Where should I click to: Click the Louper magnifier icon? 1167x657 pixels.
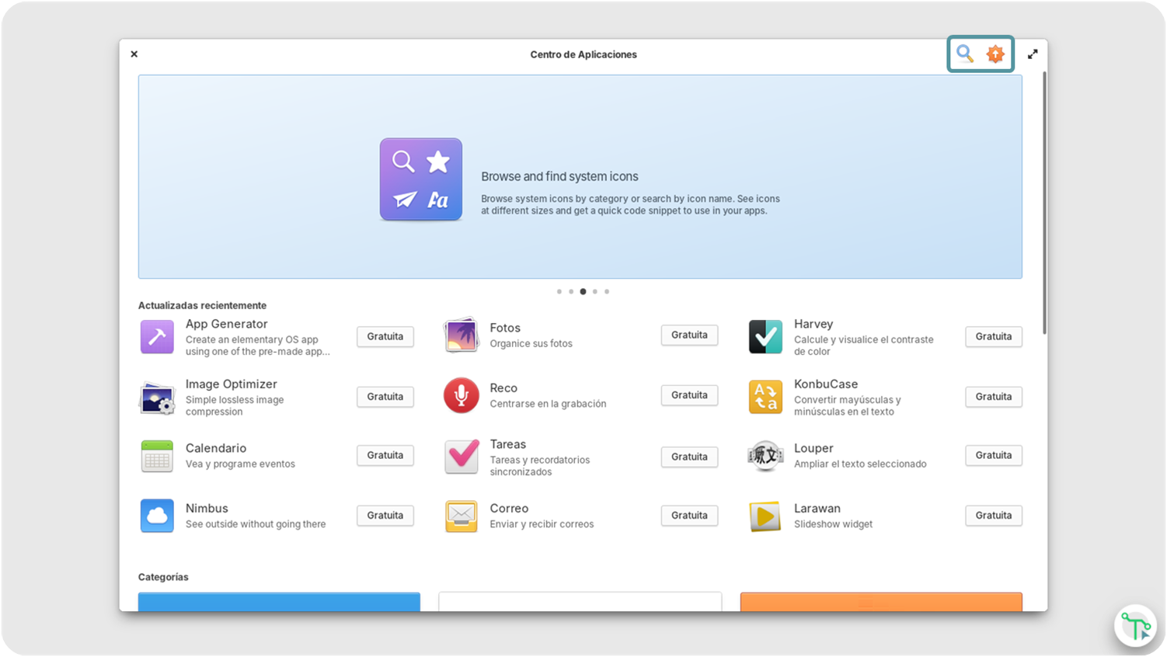coord(765,456)
